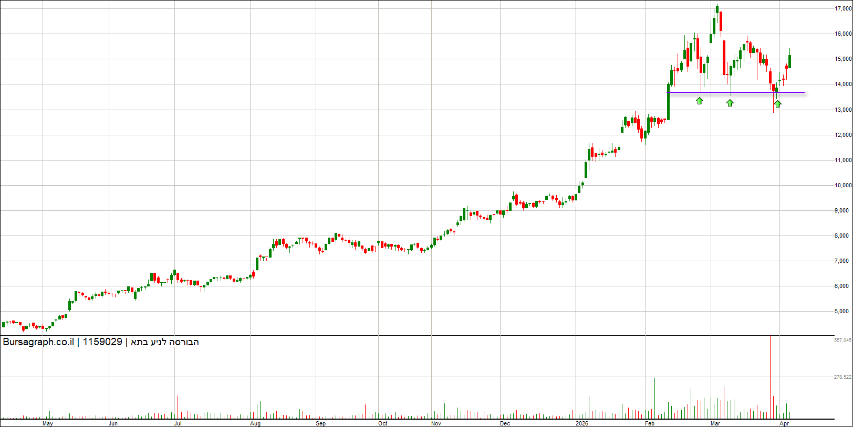Viewport: 853px width, 427px height.
Task: Click the Sep label on time axis
Action: click(x=320, y=423)
